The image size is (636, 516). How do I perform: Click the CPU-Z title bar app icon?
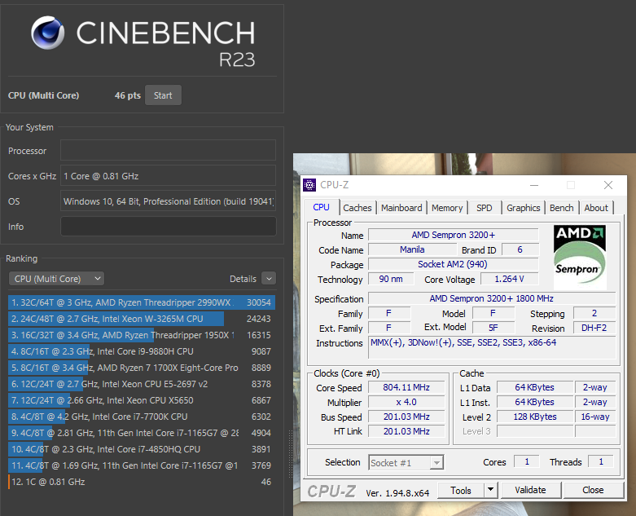(x=309, y=185)
